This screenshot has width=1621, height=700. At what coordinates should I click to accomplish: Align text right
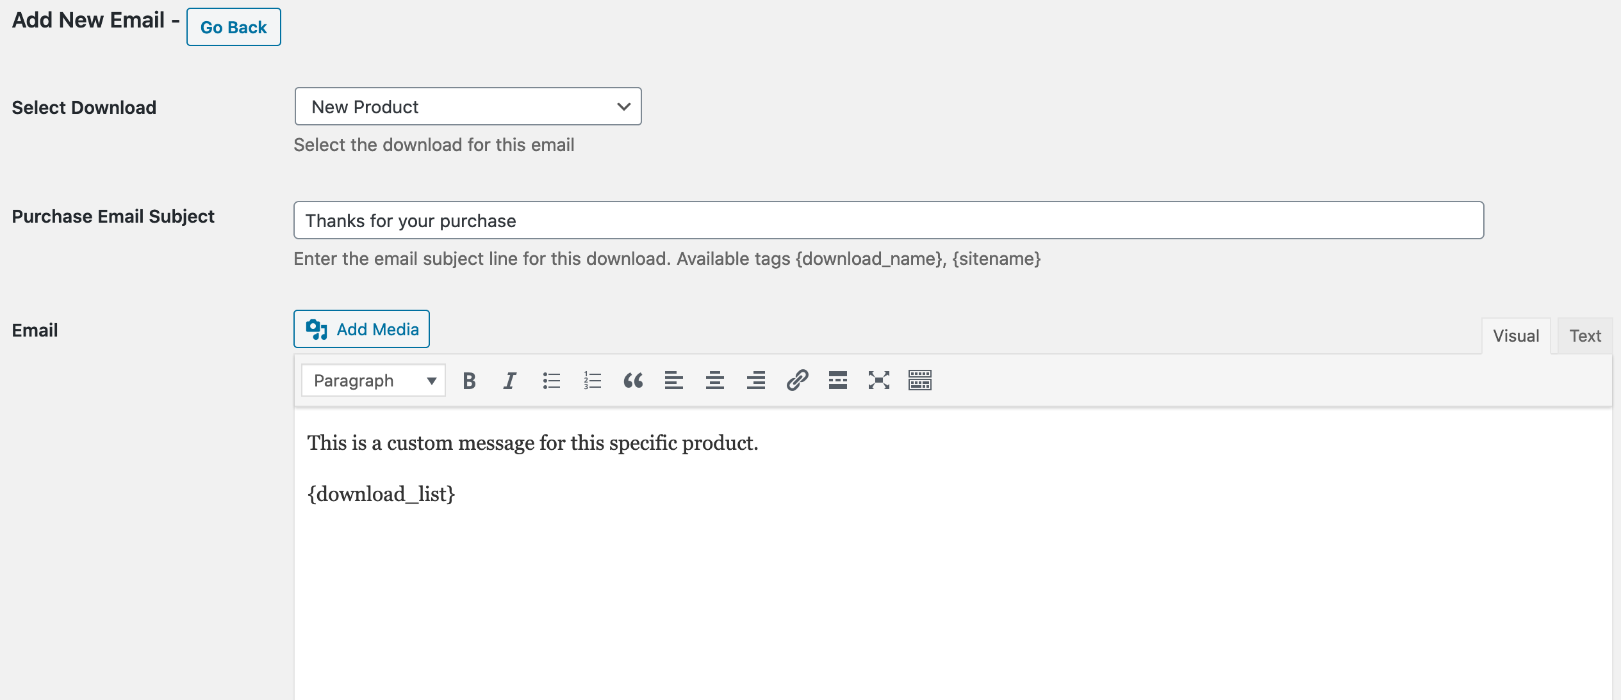[756, 381]
